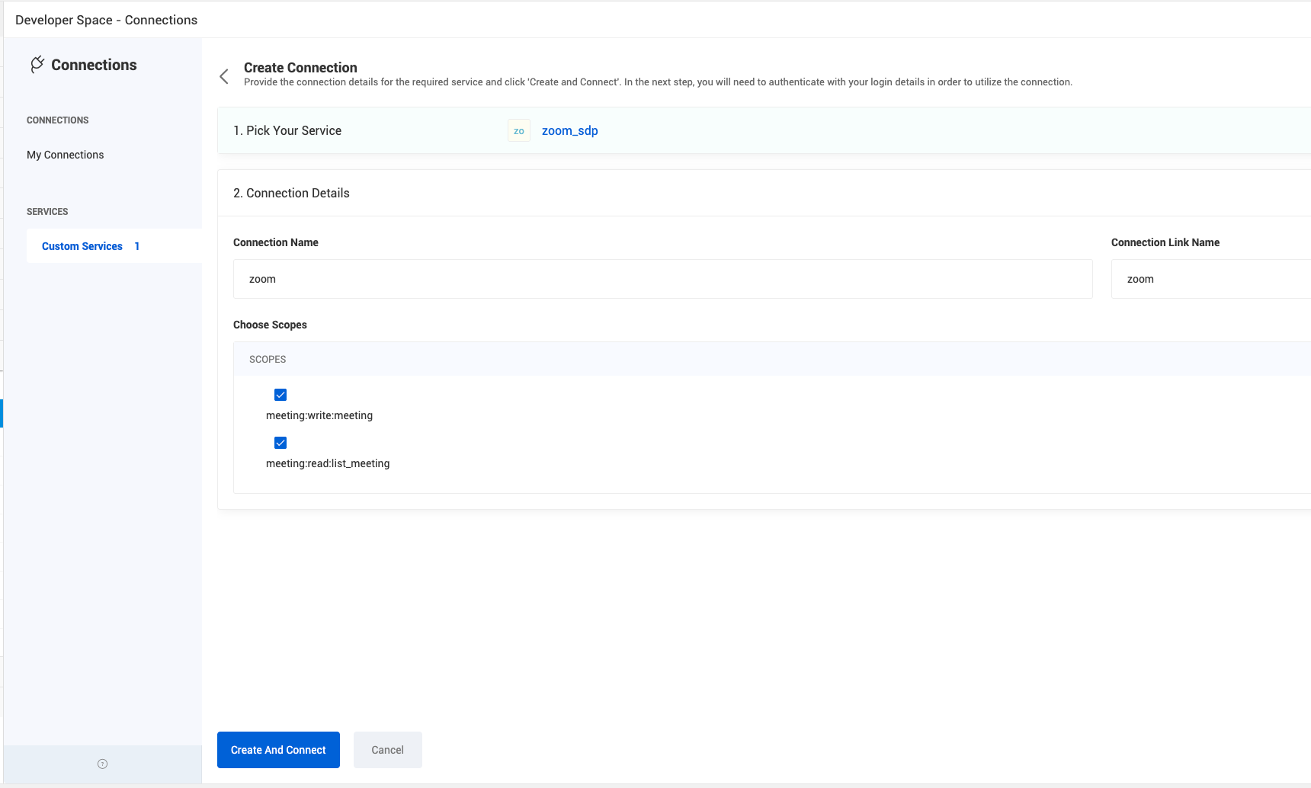Click the Connections sidebar heading

(x=94, y=65)
